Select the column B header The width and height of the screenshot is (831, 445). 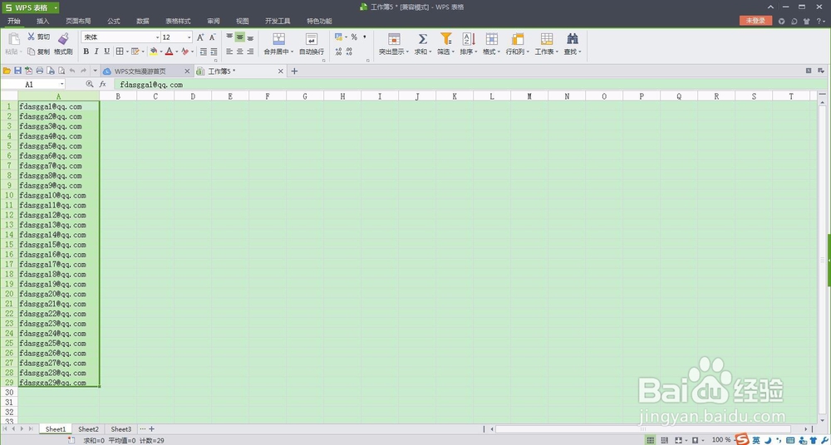[118, 95]
